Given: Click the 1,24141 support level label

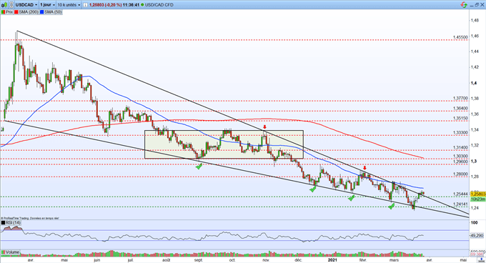Looking at the screenshot, I should (x=460, y=204).
